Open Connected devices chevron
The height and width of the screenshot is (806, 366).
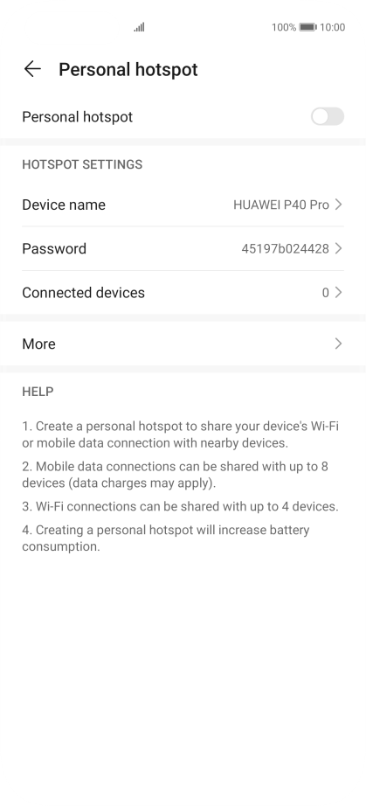tap(338, 293)
